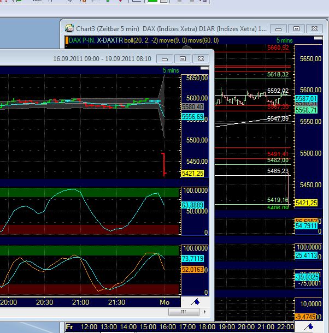Click the date range title 16.09.2011 09:00 - 19.09.2011 08:10

pyautogui.click(x=102, y=59)
